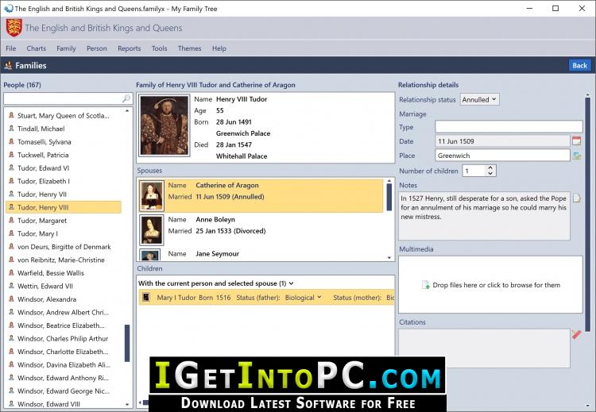
Task: Open the Family menu
Action: (x=66, y=48)
